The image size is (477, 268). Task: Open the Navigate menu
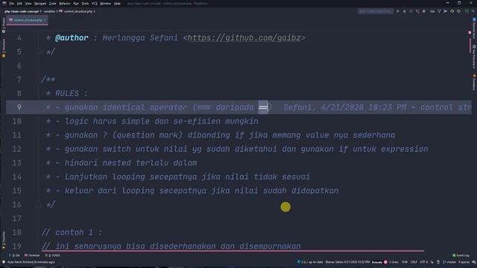tap(40, 3)
